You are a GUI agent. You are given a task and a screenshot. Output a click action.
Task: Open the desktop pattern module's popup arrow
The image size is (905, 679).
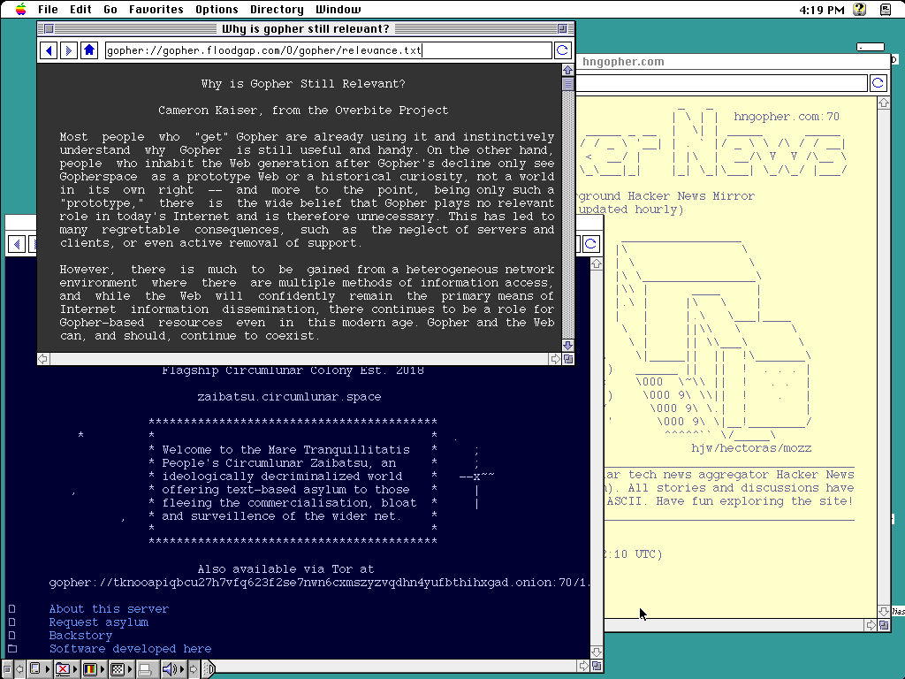(x=131, y=669)
